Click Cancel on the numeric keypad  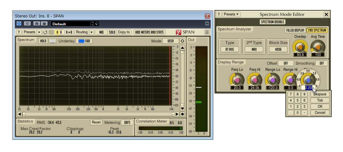pyautogui.click(x=320, y=112)
